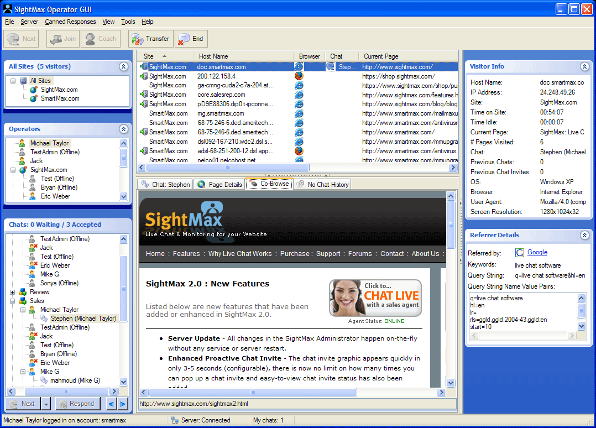Open the Tools menu
596x428 pixels.
point(128,22)
